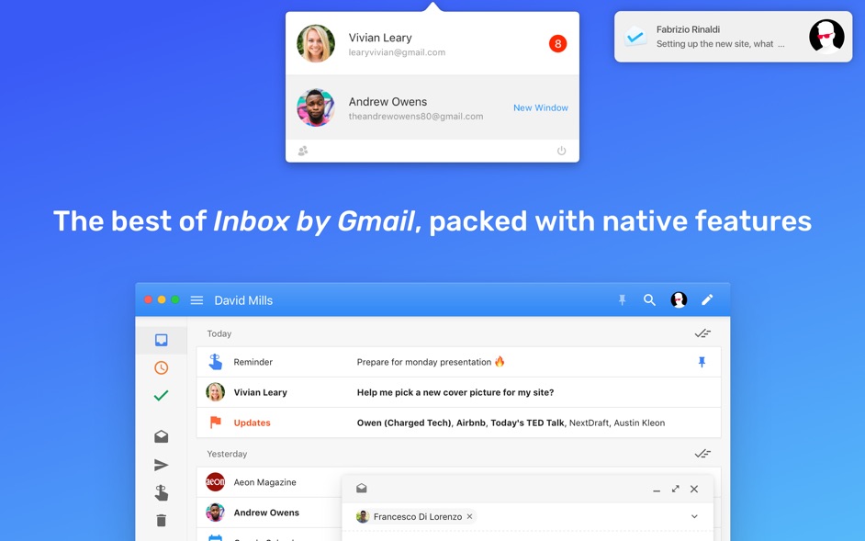Screen dimensions: 865x541
Task: Toggle pinned-only view in header
Action: pos(622,299)
